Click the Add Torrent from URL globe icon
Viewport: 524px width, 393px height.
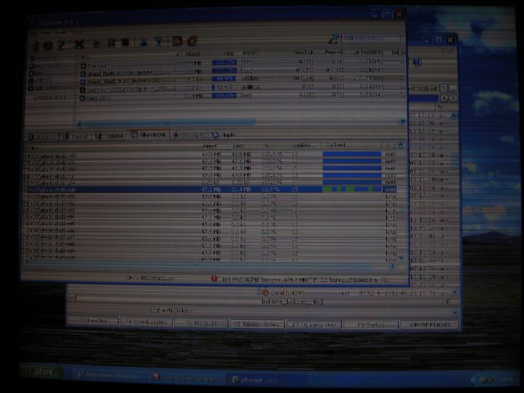point(48,45)
